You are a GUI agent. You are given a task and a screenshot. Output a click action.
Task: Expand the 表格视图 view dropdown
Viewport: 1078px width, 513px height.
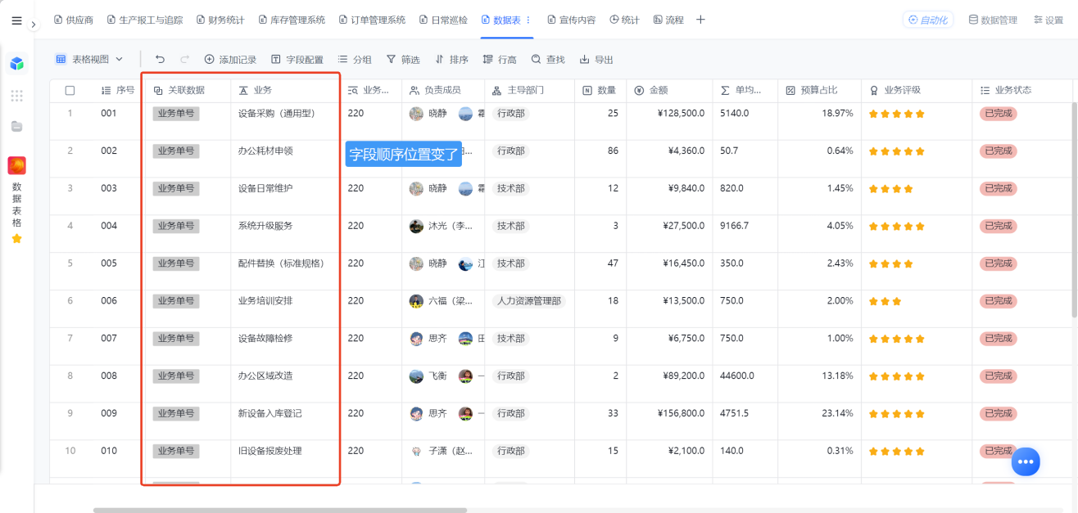pos(89,59)
